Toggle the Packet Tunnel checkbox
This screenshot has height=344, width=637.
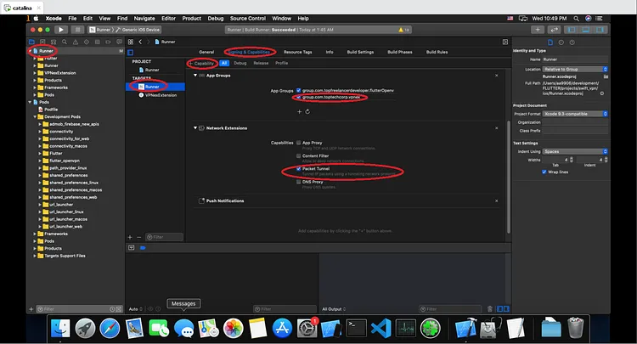[x=299, y=168]
